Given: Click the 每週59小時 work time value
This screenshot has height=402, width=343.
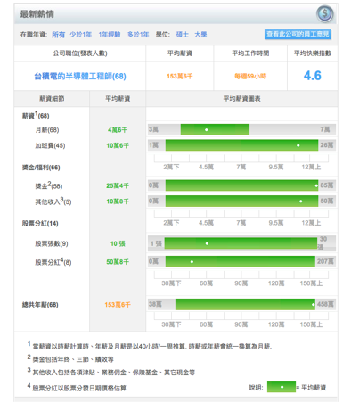Looking at the screenshot, I should 250,77.
